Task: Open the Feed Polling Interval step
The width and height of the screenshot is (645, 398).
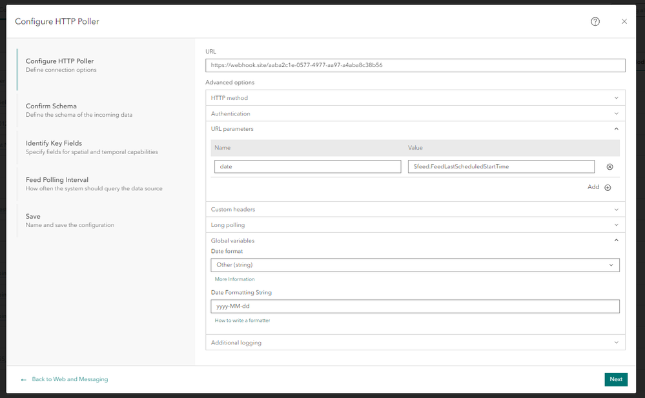Action: point(57,180)
